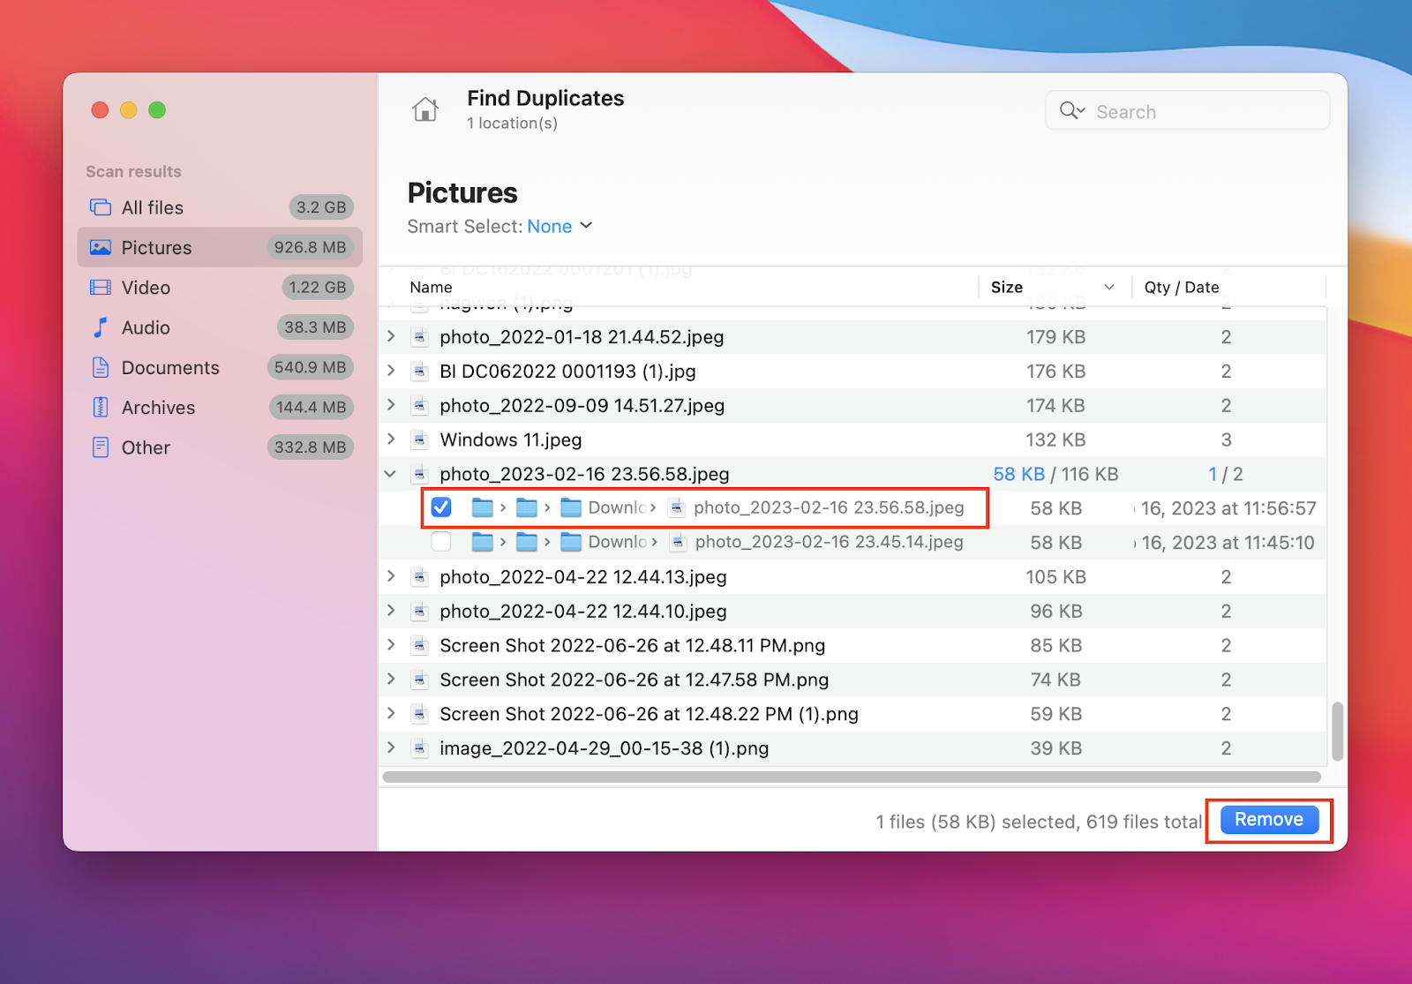
Task: Click file icon of photo_2022-01-18 21.44.52.jpeg
Action: pos(420,336)
